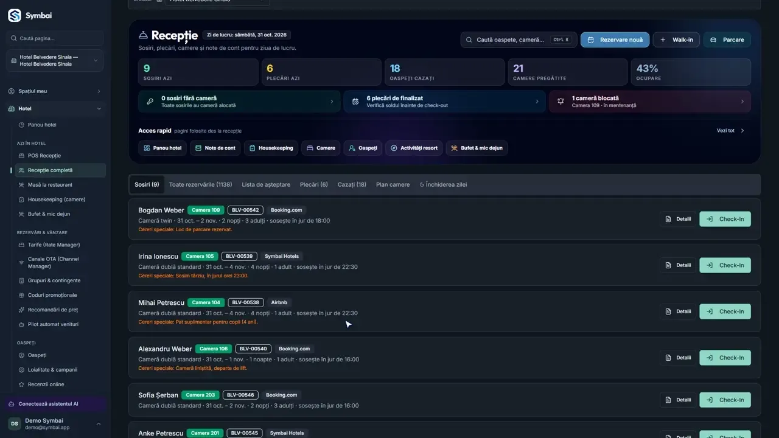Click the Walk-in button
The height and width of the screenshot is (438, 779).
tap(676, 40)
